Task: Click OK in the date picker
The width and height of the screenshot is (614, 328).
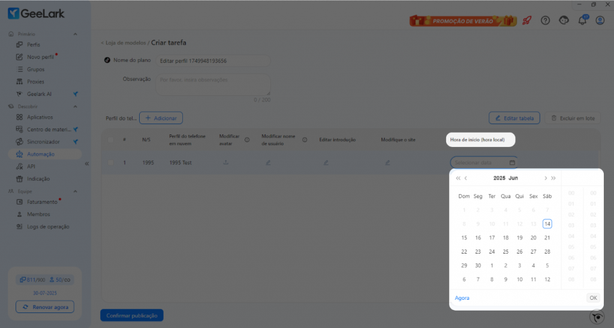Action: tap(593, 298)
